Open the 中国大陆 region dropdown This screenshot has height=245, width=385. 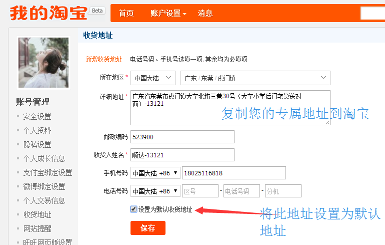pos(152,78)
